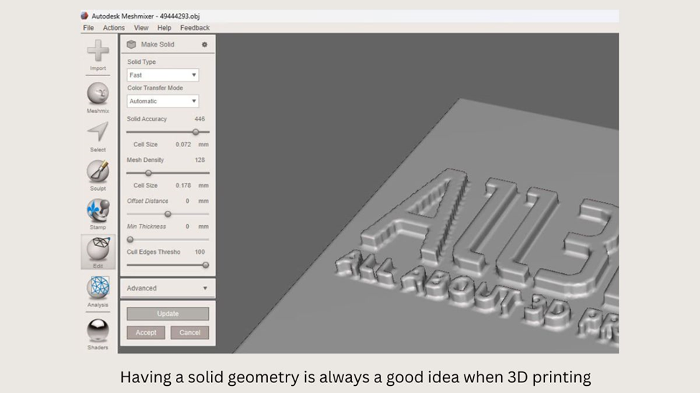Click the Make Solid panel title

pos(157,44)
